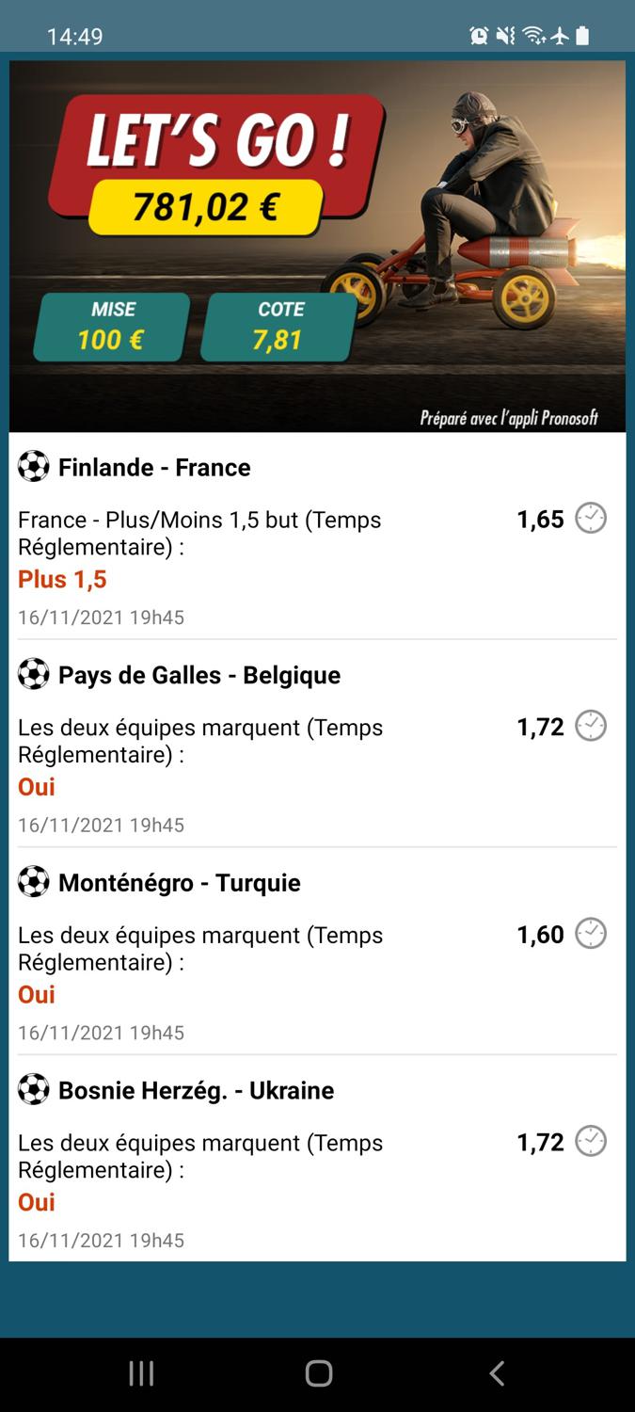Tap the COTE 7,81 badge
The height and width of the screenshot is (1412, 635).
point(279,327)
